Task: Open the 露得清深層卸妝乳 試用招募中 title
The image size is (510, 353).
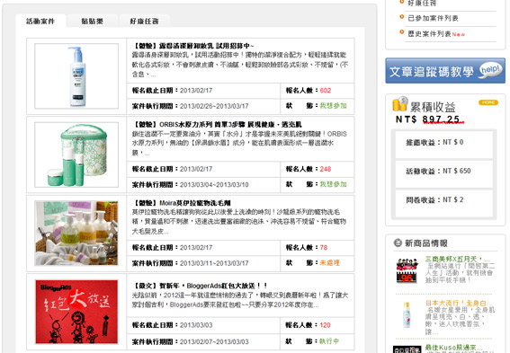Action: click(x=192, y=46)
